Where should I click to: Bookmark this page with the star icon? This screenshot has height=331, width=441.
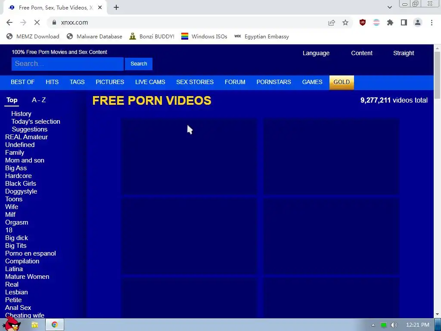point(345,23)
